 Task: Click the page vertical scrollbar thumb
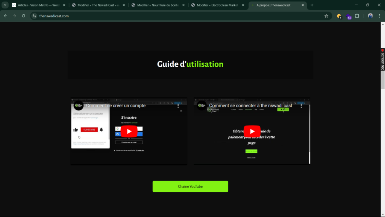point(383,80)
